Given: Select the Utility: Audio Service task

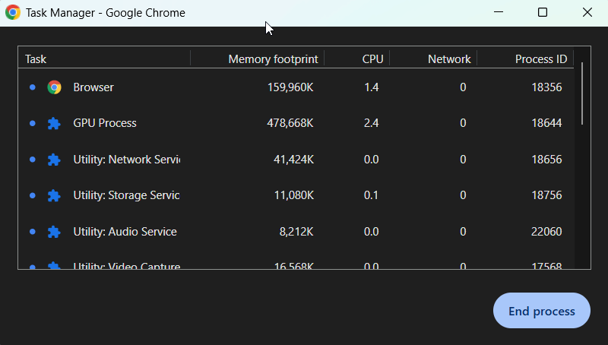Looking at the screenshot, I should coord(296,232).
